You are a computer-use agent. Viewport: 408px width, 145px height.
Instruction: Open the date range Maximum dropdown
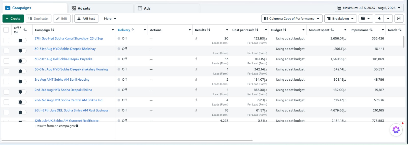tap(369, 8)
